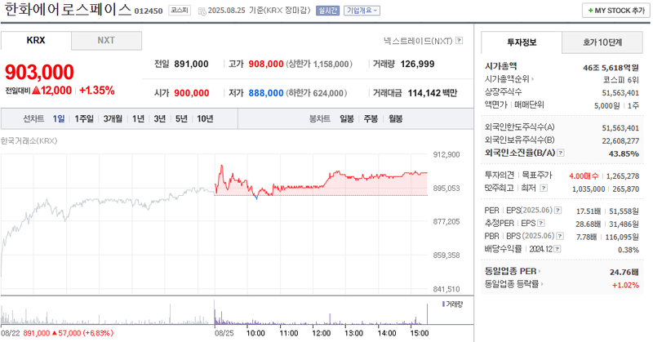This screenshot has height=342, width=653.
Task: Click the current price 903,000
Action: pyautogui.click(x=39, y=72)
